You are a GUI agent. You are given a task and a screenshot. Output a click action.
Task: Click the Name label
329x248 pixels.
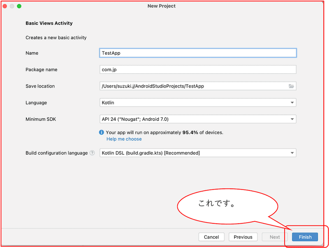pos(32,53)
